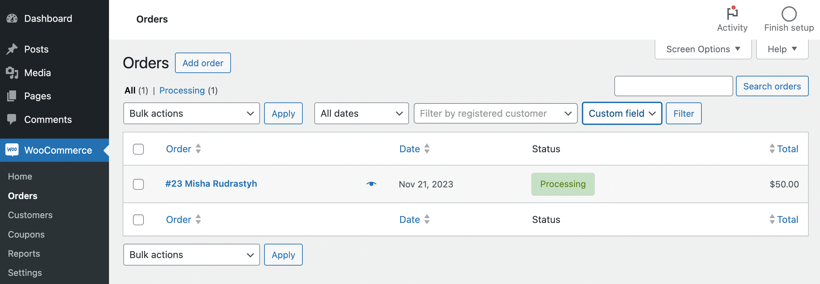Expand the All dates filter dropdown

361,113
